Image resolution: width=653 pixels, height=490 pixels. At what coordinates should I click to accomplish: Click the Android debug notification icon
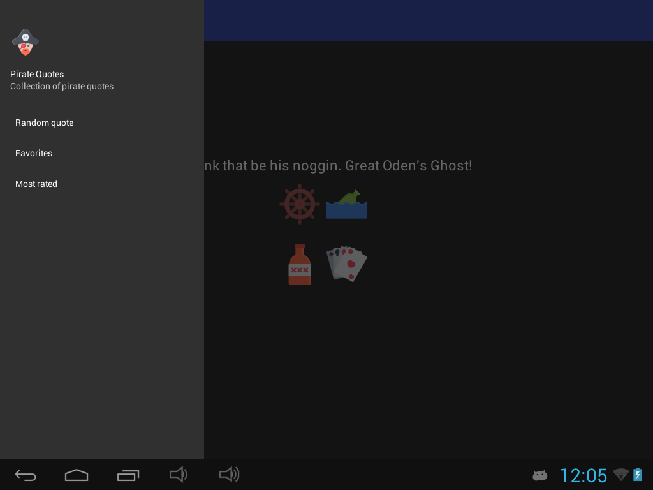539,475
